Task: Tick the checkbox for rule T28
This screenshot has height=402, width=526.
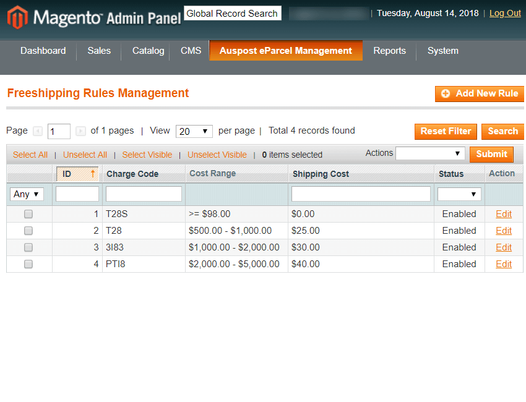Action: [28, 231]
